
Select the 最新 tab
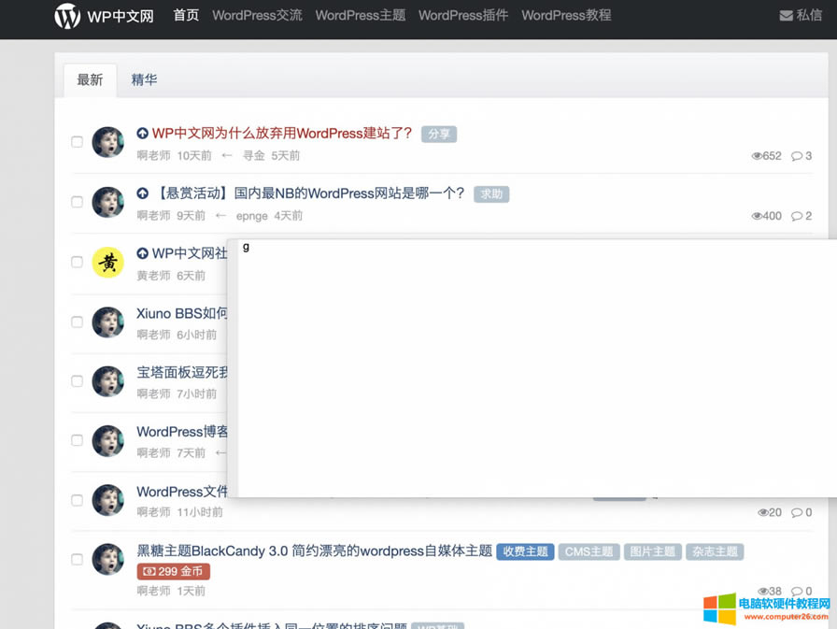click(90, 80)
